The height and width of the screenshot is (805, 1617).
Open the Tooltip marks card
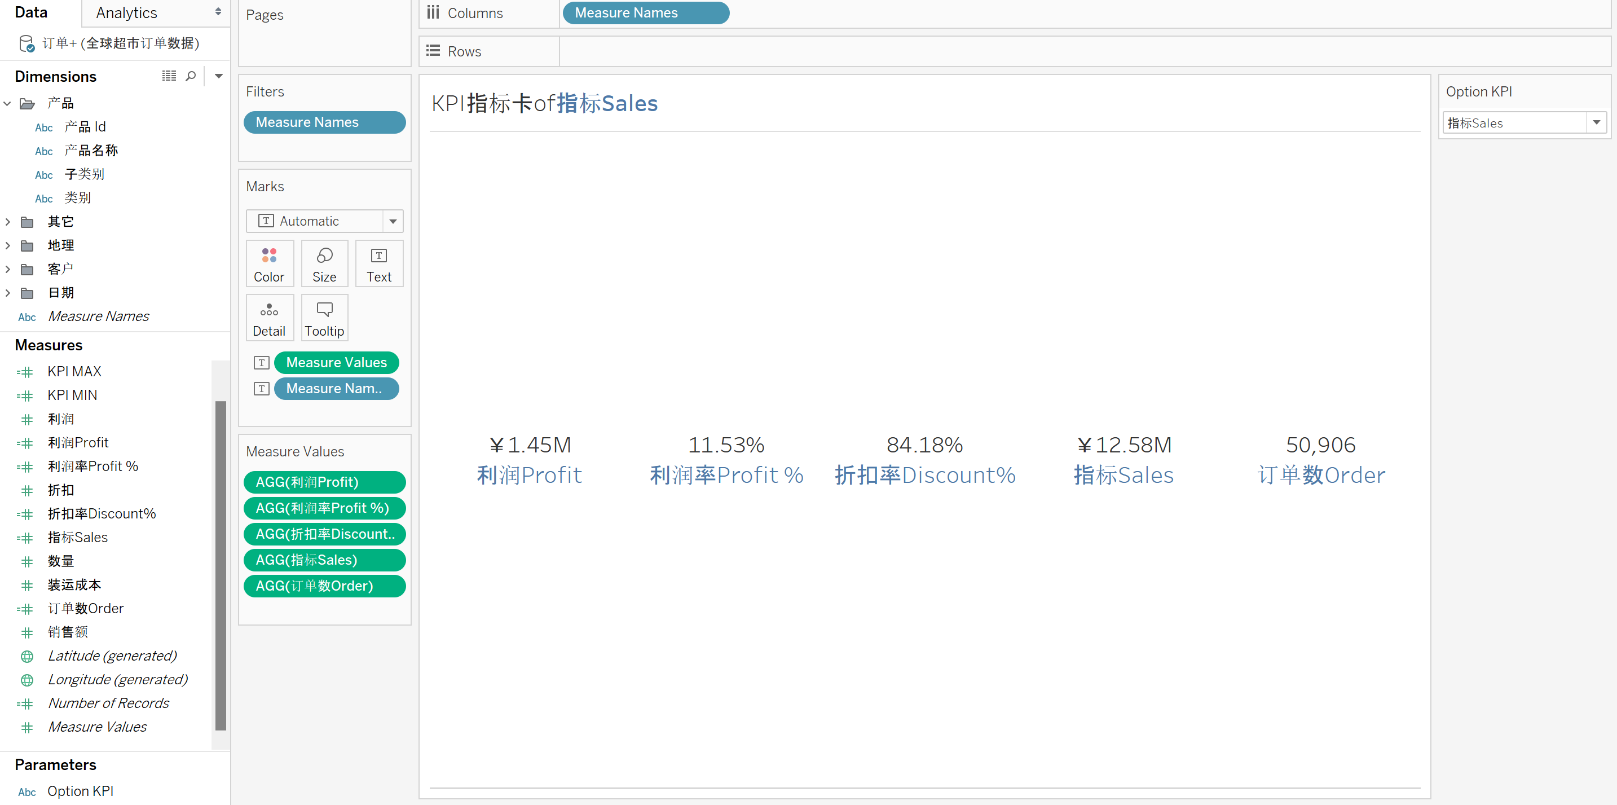[x=324, y=318]
